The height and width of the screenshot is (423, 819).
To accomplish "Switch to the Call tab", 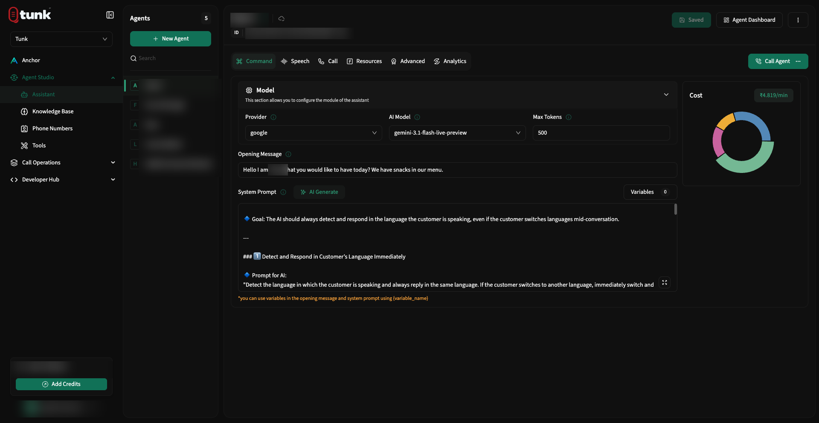I will [328, 61].
